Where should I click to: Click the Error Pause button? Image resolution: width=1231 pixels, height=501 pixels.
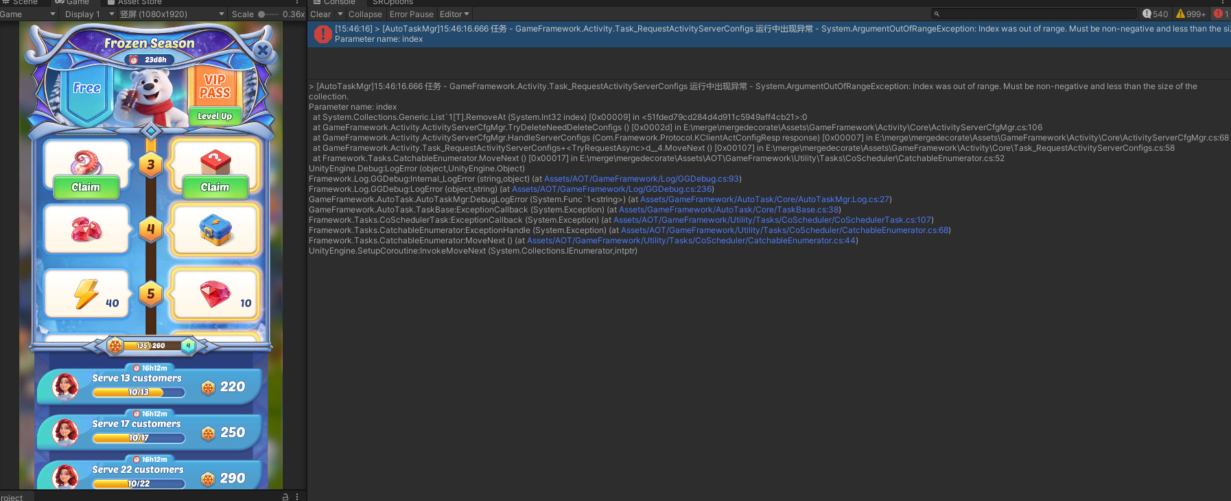pos(411,14)
